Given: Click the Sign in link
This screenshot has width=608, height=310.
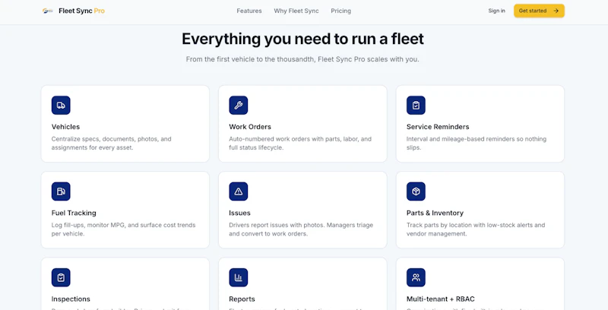Looking at the screenshot, I should [497, 11].
